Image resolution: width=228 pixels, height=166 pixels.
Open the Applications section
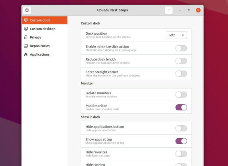44,54
